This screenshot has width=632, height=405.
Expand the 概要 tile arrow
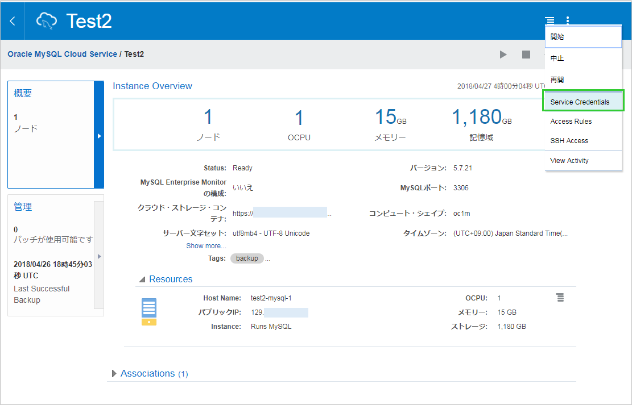[x=99, y=136]
